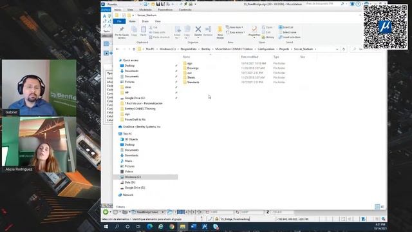Click 'Configuration' in the address path
This screenshot has width=412, height=232.
coord(266,49)
